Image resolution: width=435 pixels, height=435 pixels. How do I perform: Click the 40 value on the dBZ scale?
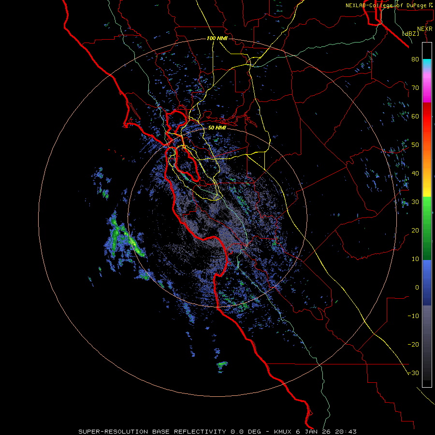click(415, 173)
